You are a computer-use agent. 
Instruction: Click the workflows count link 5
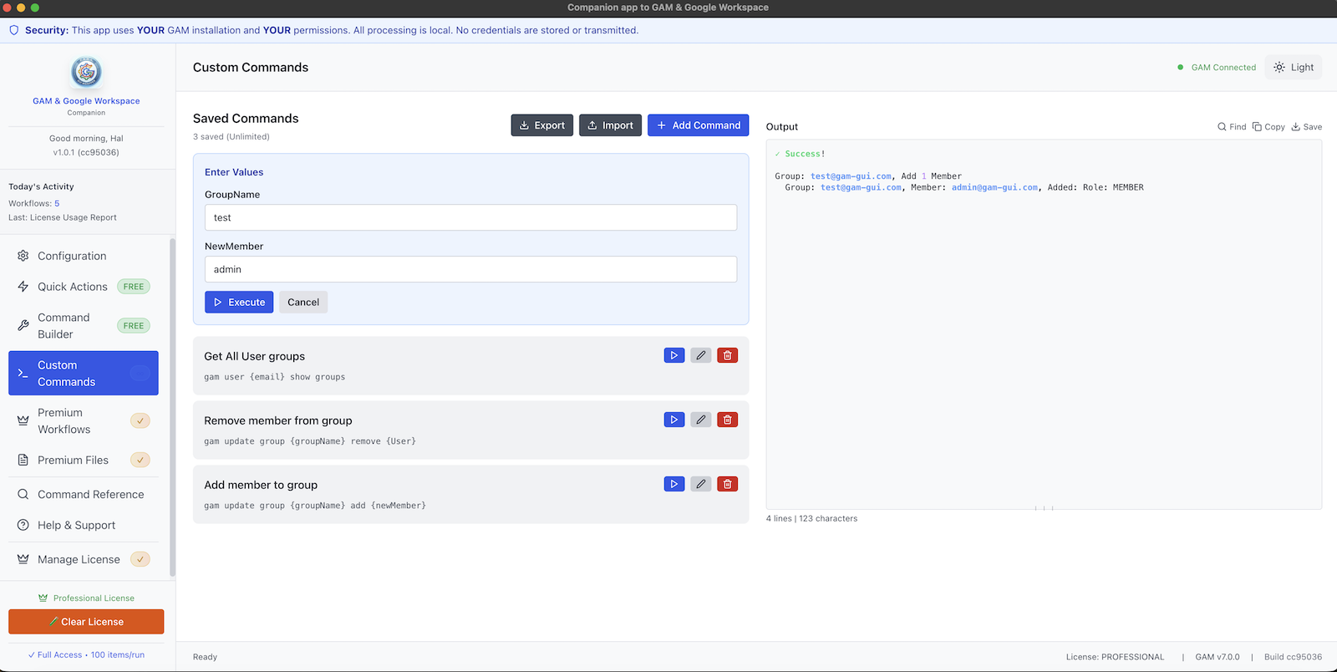coord(57,203)
